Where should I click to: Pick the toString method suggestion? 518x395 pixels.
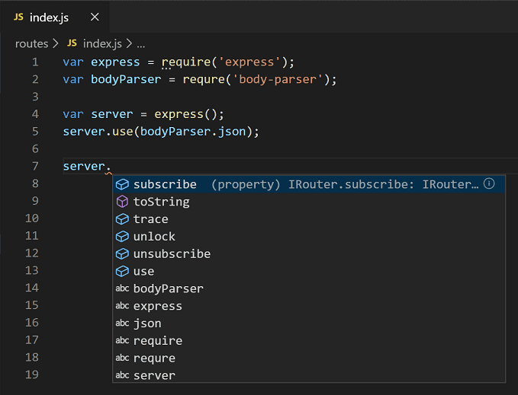(x=161, y=202)
